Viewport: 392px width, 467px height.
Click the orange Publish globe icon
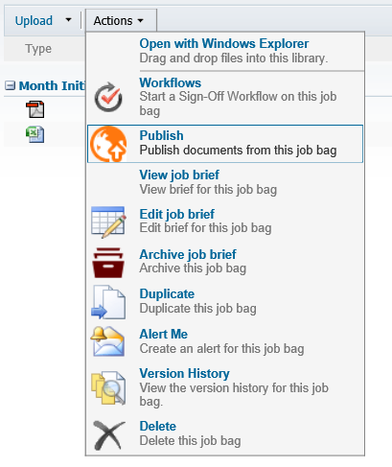click(108, 144)
